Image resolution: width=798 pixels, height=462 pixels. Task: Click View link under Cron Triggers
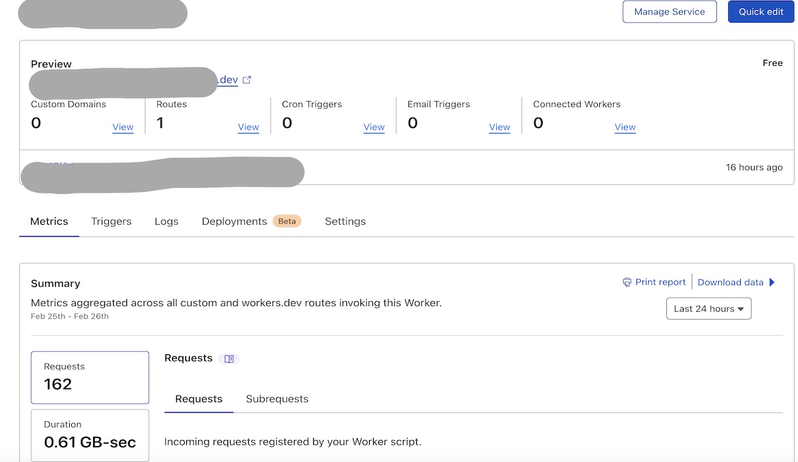click(x=374, y=127)
